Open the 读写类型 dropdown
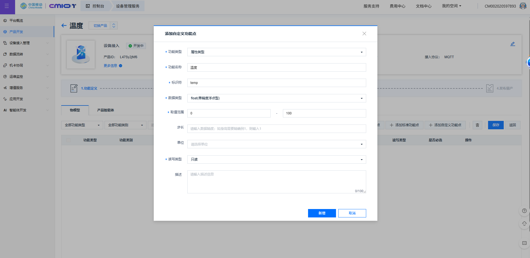 click(276, 160)
